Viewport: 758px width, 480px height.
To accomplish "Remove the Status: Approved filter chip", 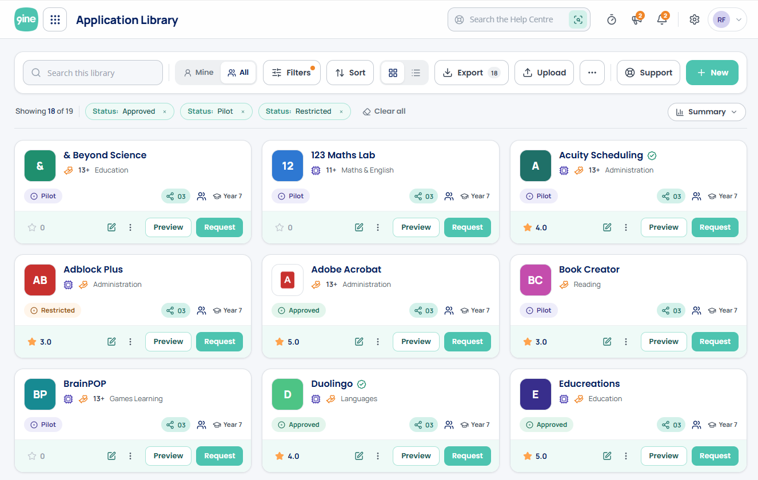I will (x=165, y=111).
